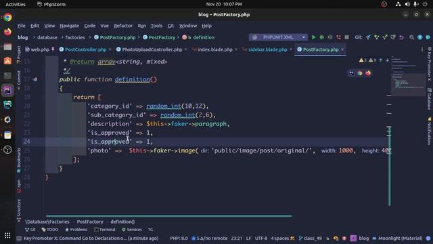Image resolution: width=433 pixels, height=244 pixels.
Task: Open the File menu
Action: pos(21,26)
